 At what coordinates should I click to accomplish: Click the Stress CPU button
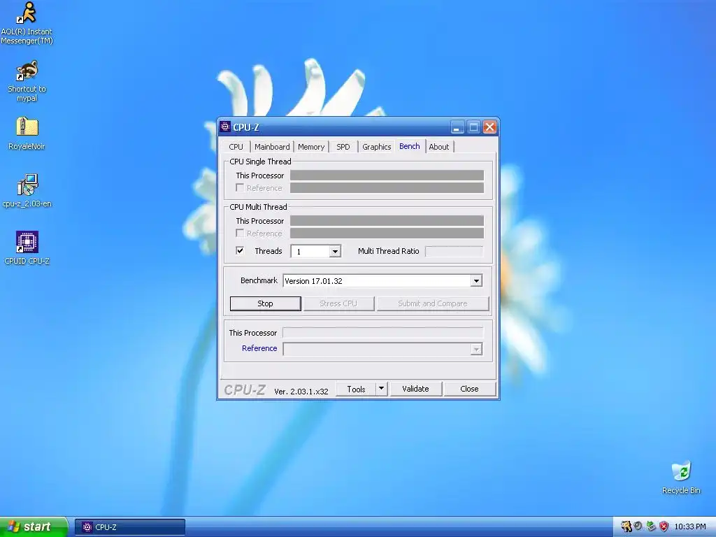coord(338,303)
